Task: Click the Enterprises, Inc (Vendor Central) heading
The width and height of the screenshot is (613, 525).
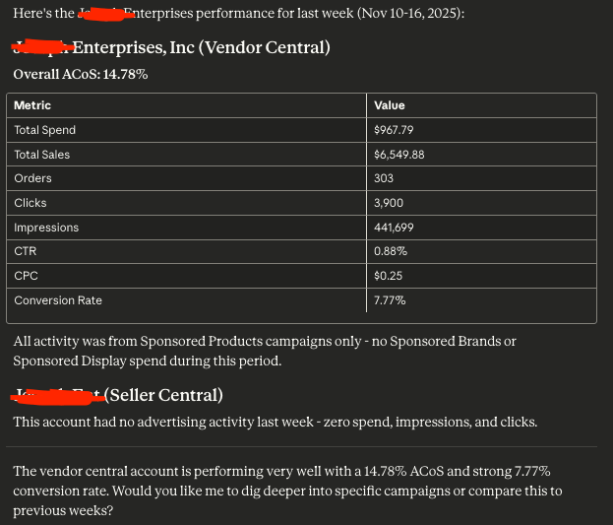Action: coord(202,47)
